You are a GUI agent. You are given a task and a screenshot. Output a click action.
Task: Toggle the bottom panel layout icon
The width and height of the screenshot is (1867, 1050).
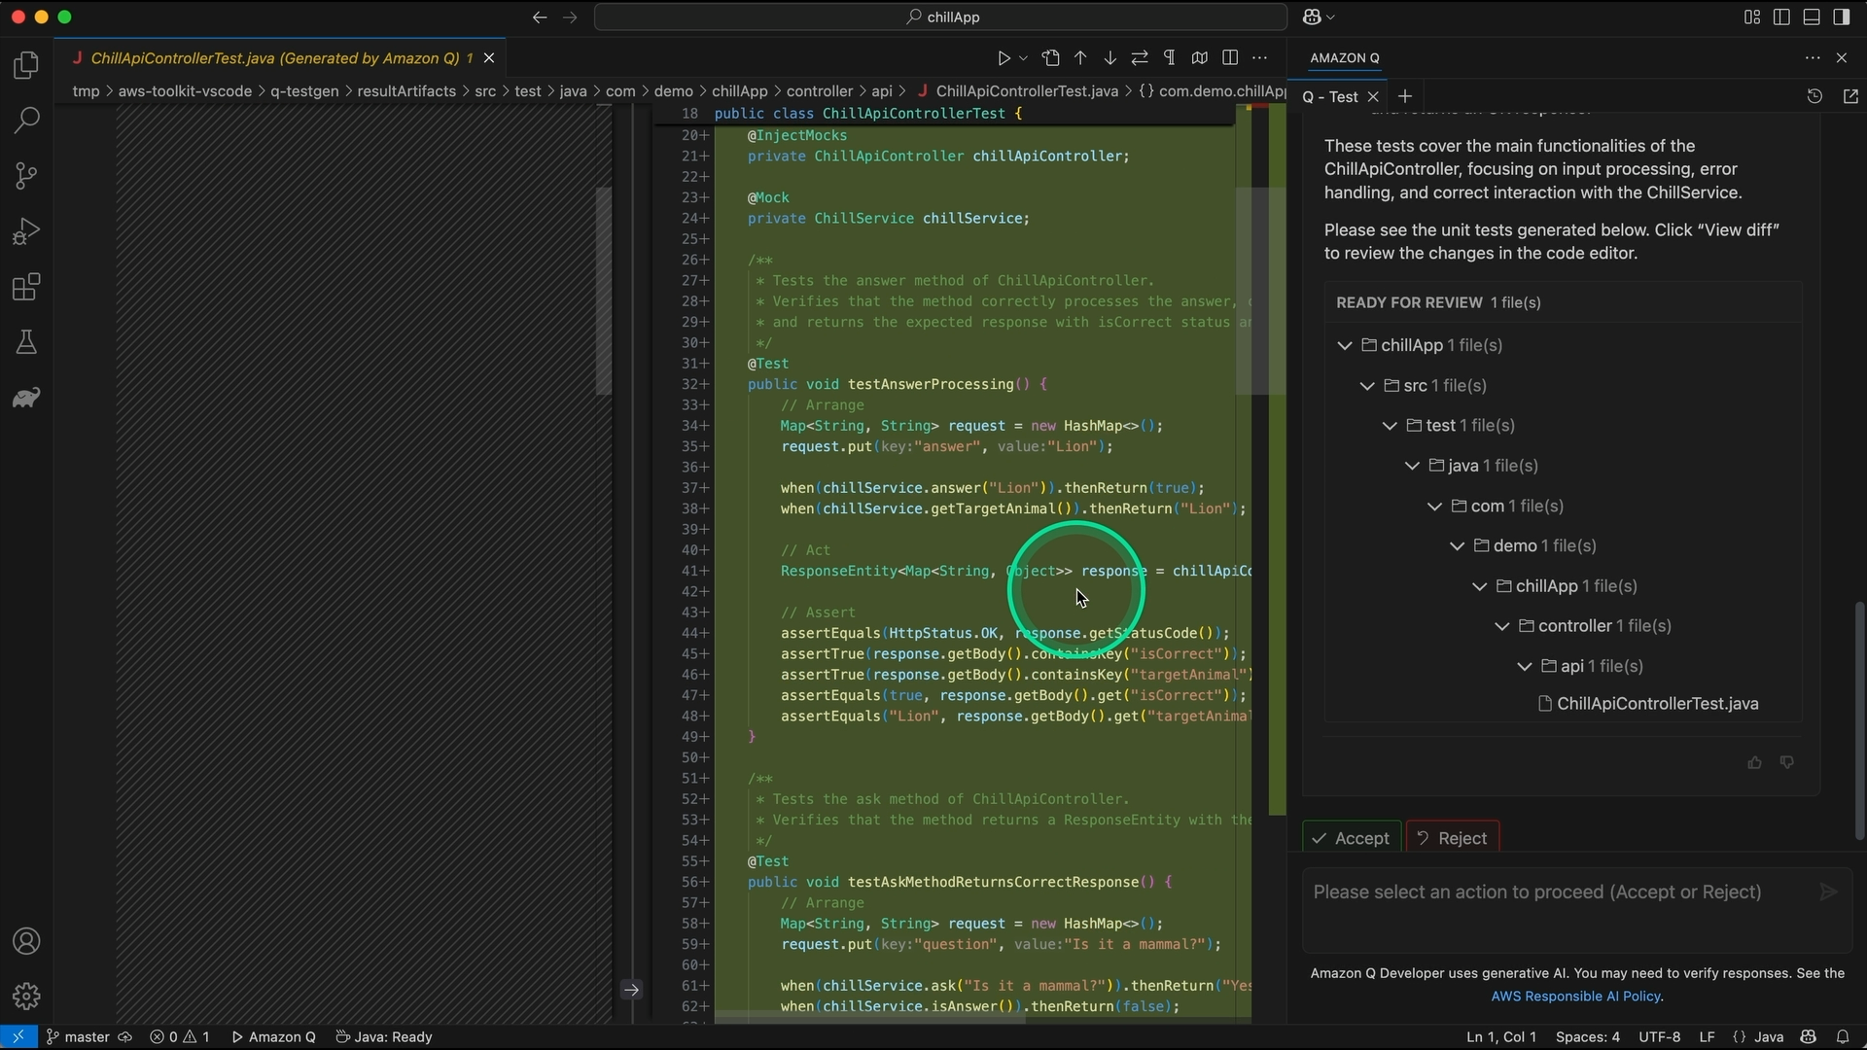point(1811,17)
